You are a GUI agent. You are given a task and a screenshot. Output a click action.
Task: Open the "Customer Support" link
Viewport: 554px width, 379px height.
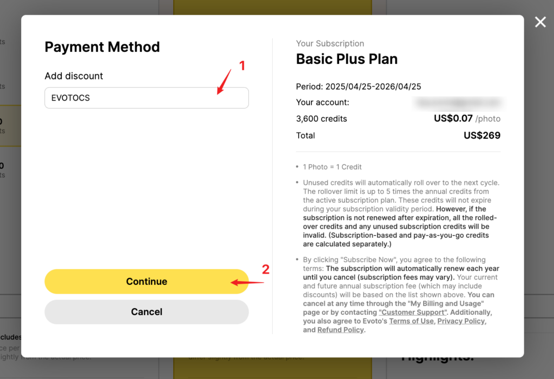tap(413, 312)
